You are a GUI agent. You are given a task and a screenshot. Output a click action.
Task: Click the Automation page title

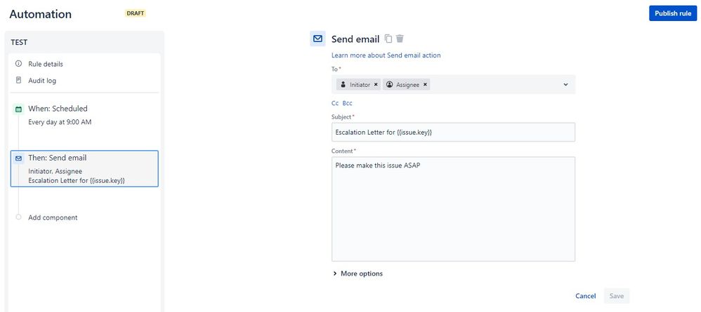(x=40, y=14)
